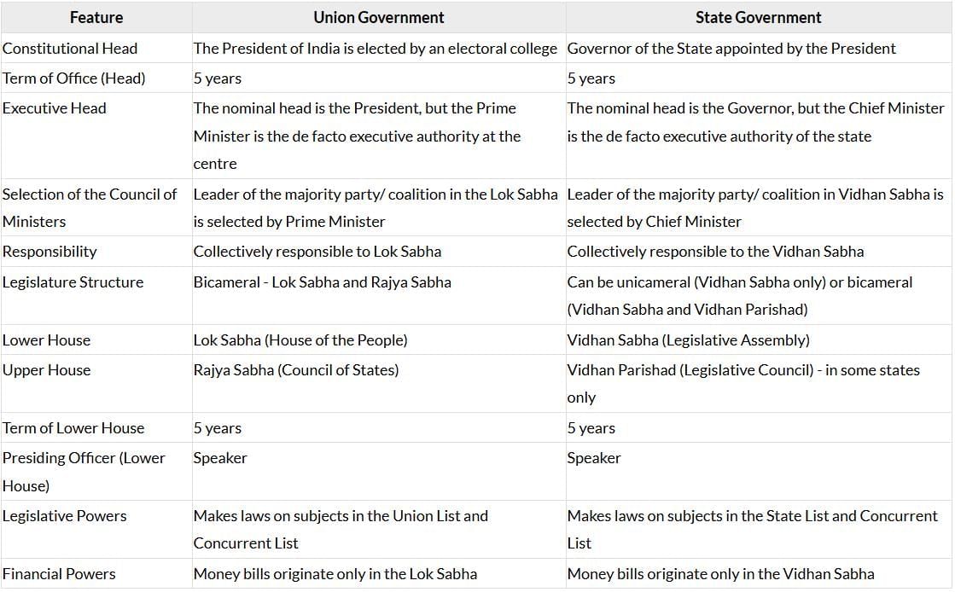Image resolution: width=955 pixels, height=592 pixels.
Task: Click the "State Government" column header
Action: pyautogui.click(x=758, y=17)
